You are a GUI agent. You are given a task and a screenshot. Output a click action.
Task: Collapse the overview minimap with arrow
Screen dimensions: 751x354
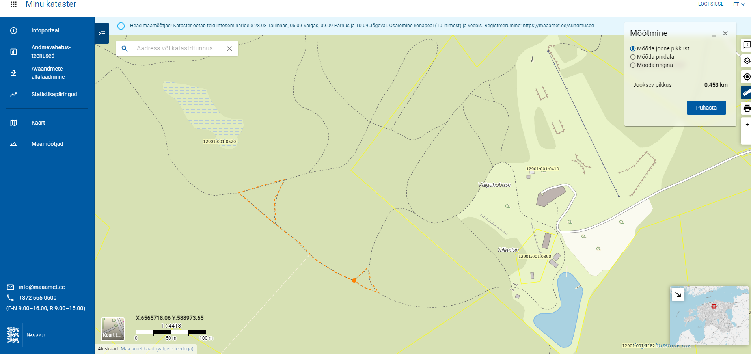[678, 294]
